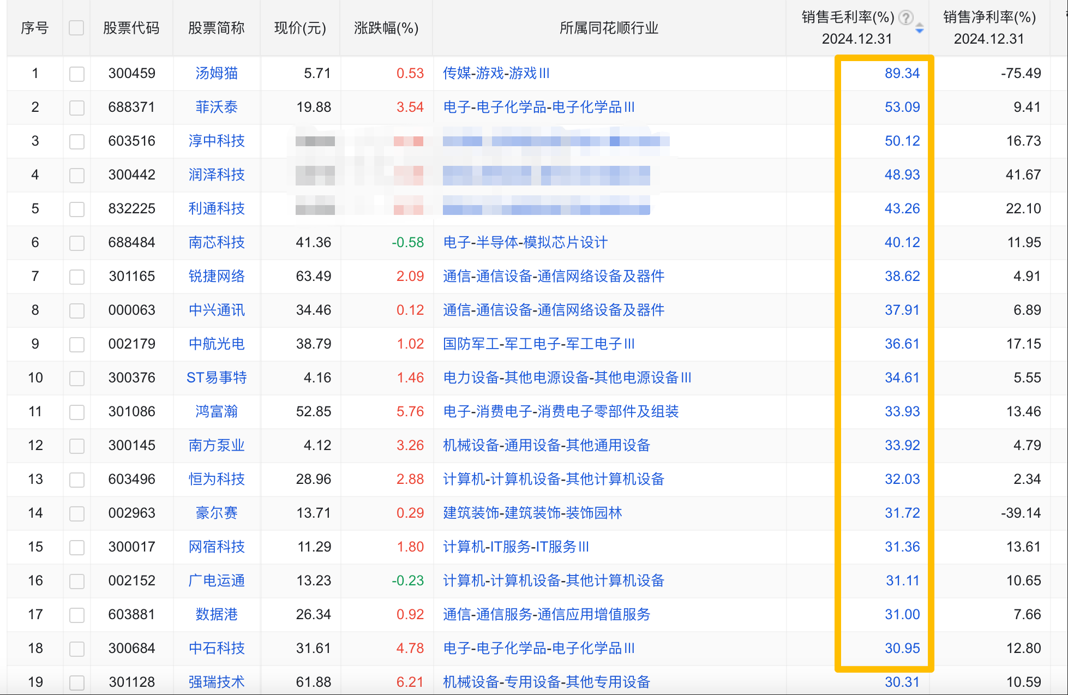Image resolution: width=1068 pixels, height=695 pixels.
Task: Select stock code 000063
Action: (x=132, y=310)
